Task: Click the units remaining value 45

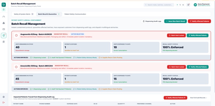Action: pyautogui.click(x=17, y=79)
